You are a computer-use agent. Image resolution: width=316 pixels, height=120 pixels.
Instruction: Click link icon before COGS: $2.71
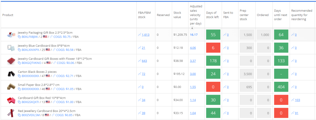[x=54, y=76]
